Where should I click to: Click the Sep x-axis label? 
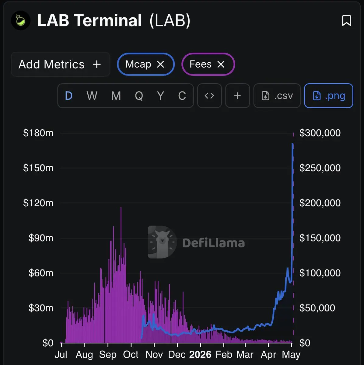(x=108, y=355)
